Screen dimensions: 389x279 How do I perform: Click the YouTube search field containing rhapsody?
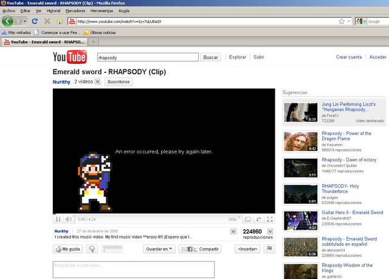(148, 57)
